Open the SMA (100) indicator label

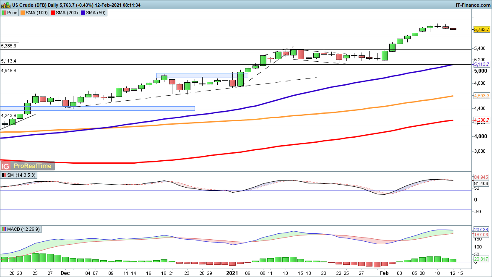37,13
